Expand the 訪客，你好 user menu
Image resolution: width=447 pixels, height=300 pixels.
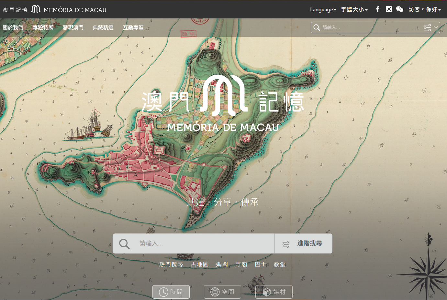(425, 10)
